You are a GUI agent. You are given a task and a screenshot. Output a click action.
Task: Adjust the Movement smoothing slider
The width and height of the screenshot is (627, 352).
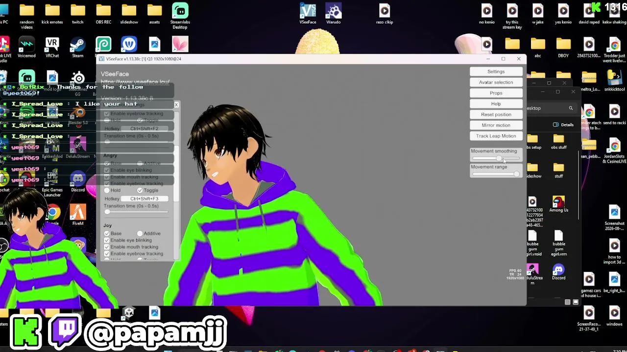496,158
